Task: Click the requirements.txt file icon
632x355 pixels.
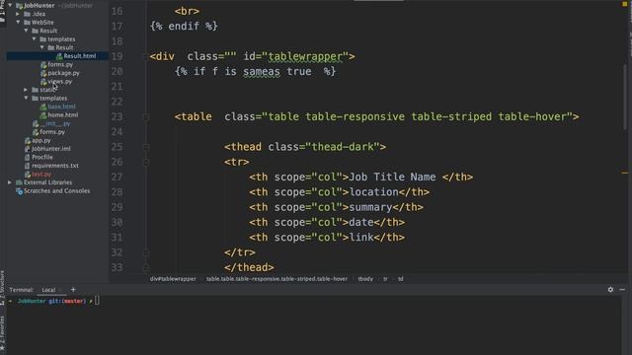Action: pyautogui.click(x=28, y=166)
